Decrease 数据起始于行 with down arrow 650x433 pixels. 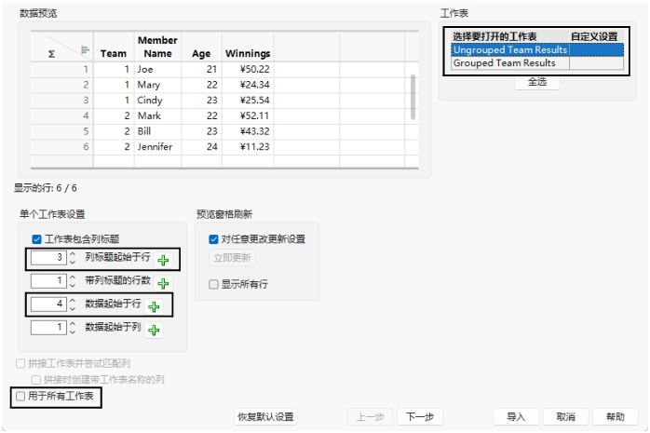73,308
